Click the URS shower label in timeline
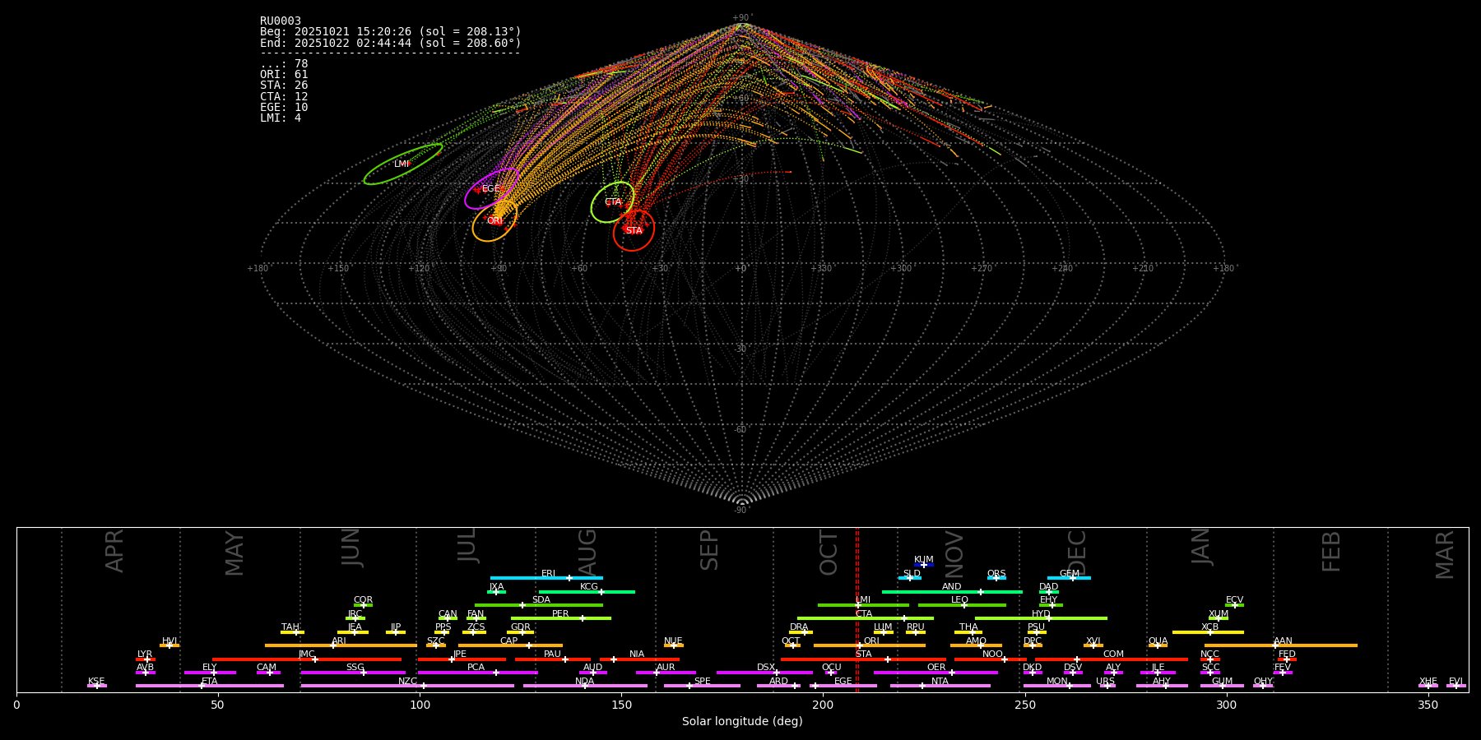 (1105, 682)
